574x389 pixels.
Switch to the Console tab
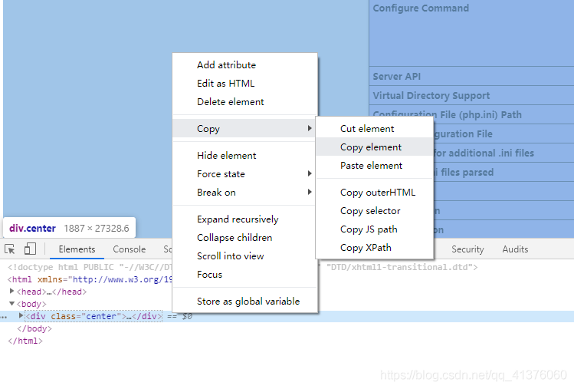130,249
